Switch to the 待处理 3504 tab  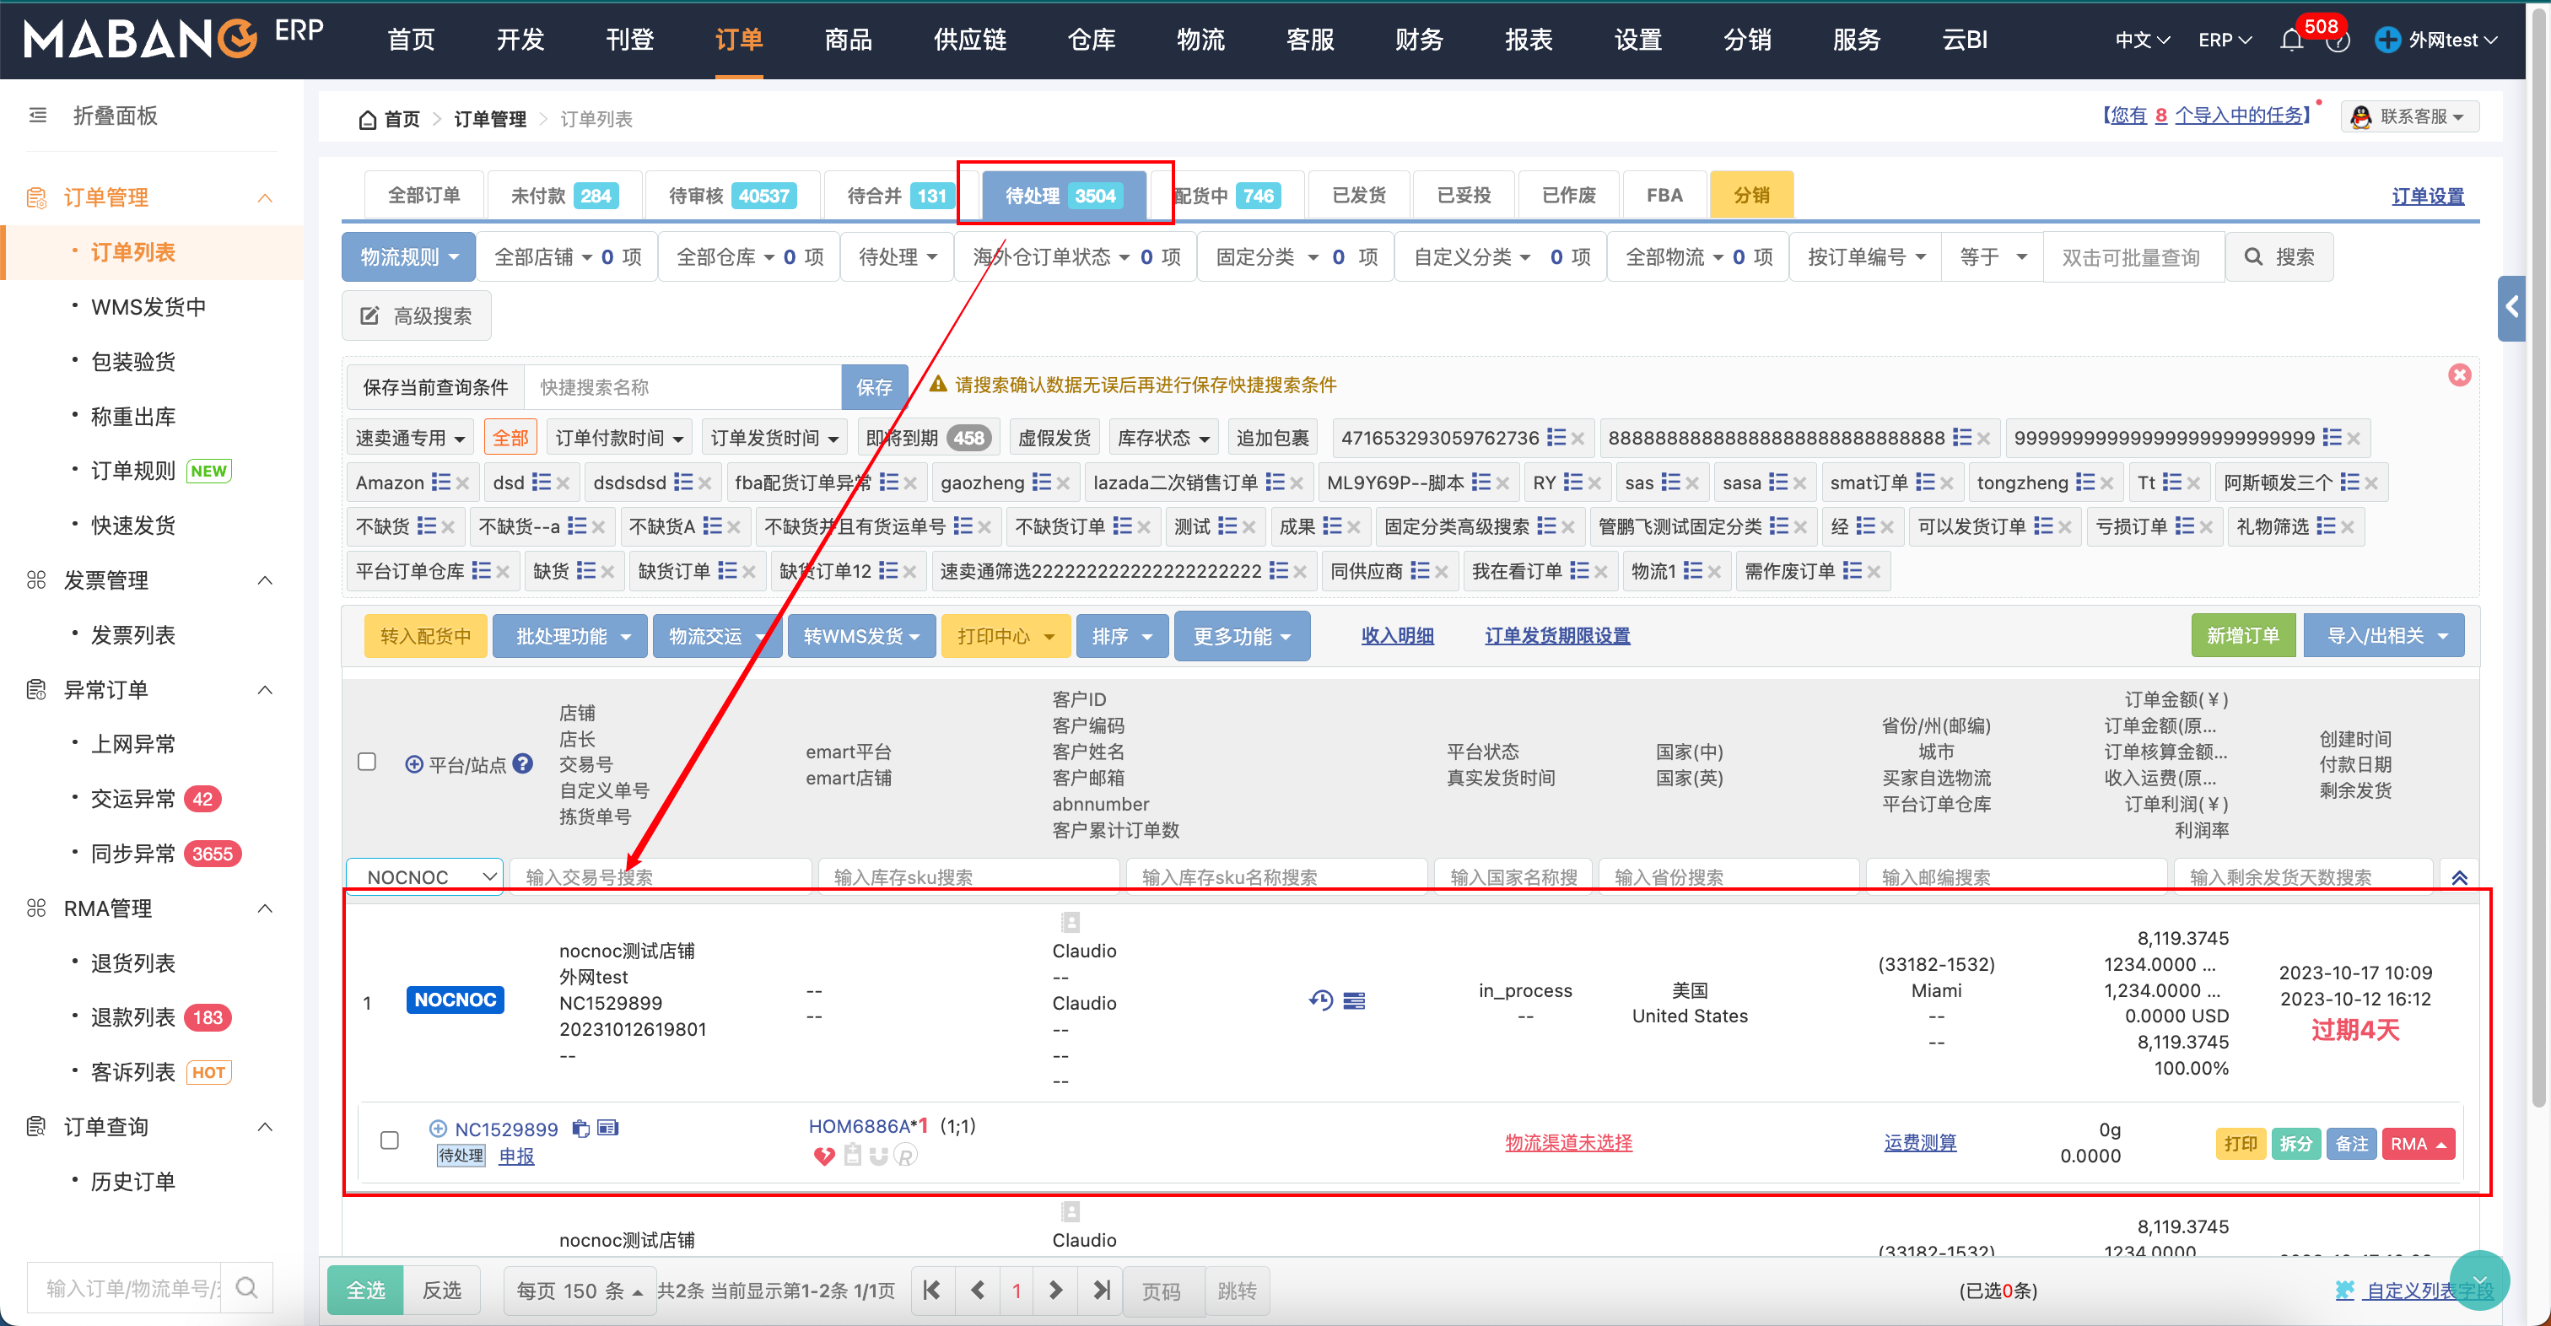[1064, 195]
